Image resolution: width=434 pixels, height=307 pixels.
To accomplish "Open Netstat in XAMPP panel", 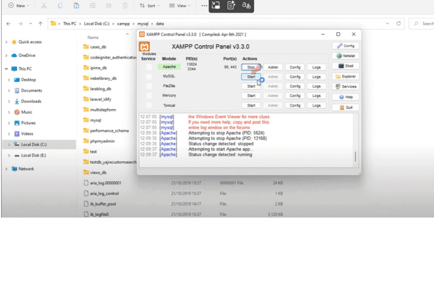I will click(x=345, y=56).
